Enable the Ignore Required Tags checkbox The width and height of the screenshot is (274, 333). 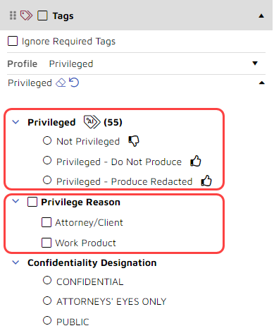(13, 41)
